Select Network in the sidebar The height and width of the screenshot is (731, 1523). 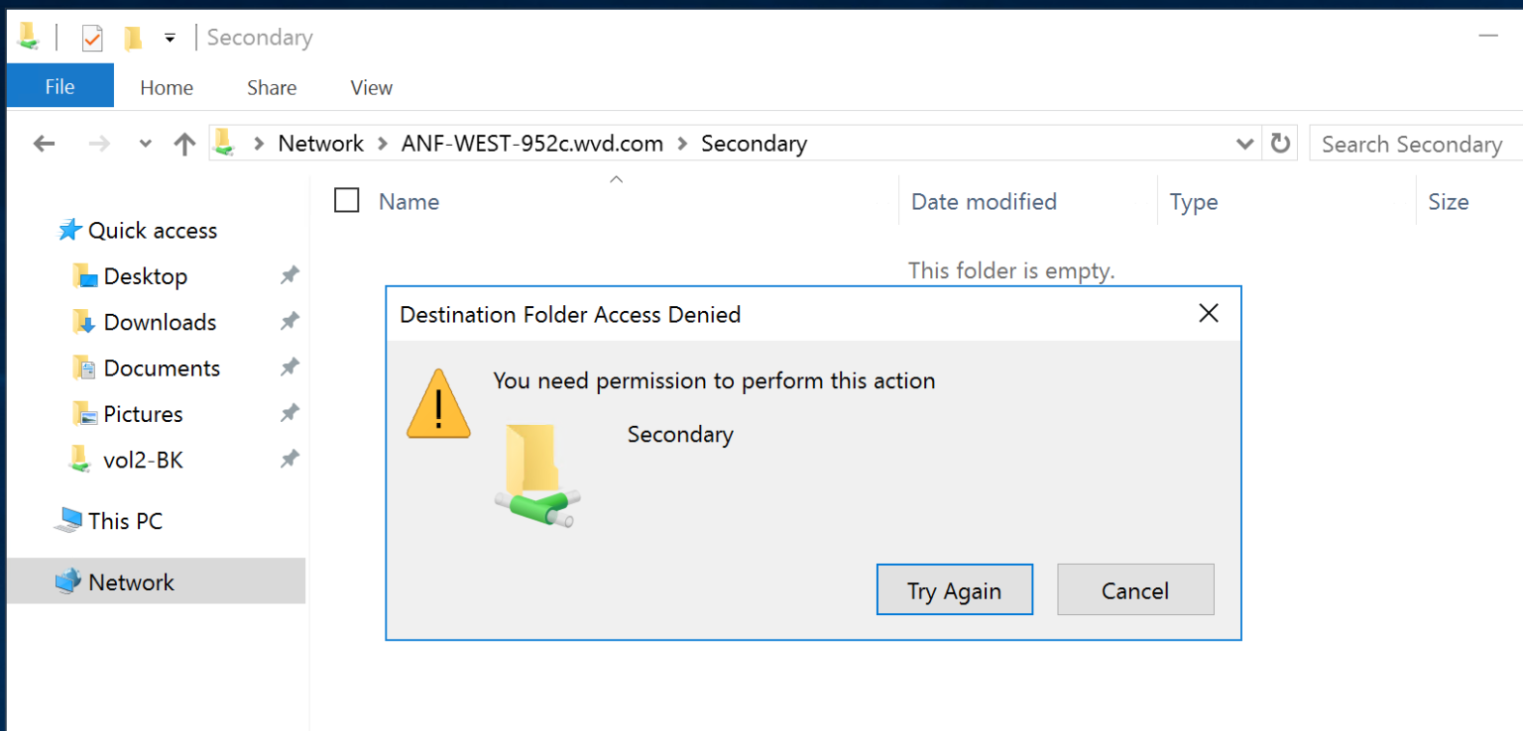pyautogui.click(x=130, y=581)
